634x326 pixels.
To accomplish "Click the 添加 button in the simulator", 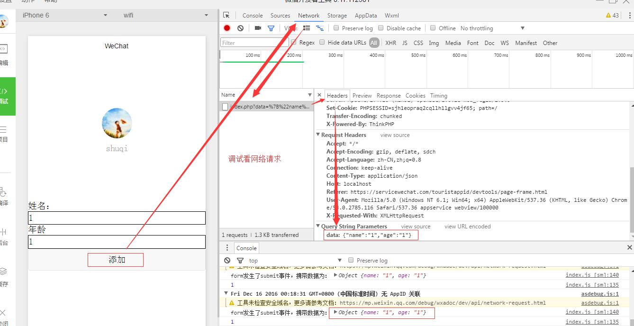I will (116, 260).
